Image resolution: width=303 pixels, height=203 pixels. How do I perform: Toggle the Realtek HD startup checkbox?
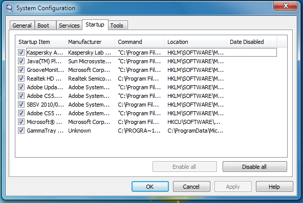coord(21,79)
